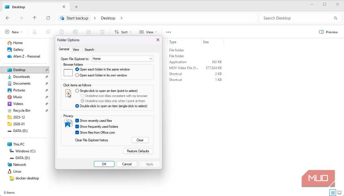344x196 pixels.
Task: Open Home in the navigation pane
Action: tap(18, 43)
